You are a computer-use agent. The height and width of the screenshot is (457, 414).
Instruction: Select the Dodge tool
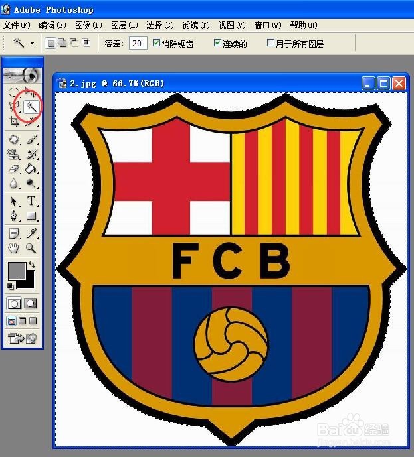pyautogui.click(x=31, y=183)
